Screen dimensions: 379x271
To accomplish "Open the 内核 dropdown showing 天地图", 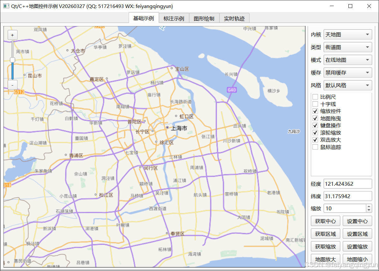I will [347, 34].
